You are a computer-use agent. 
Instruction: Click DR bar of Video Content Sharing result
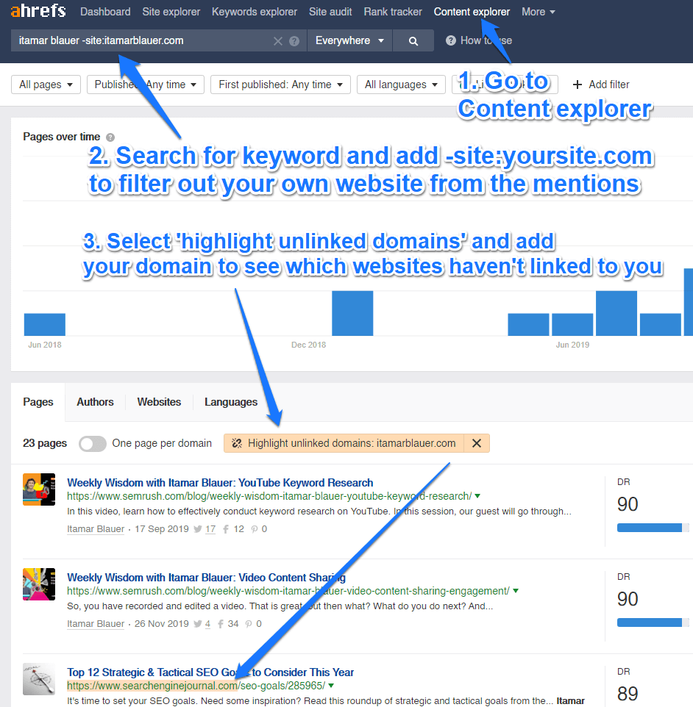653,622
